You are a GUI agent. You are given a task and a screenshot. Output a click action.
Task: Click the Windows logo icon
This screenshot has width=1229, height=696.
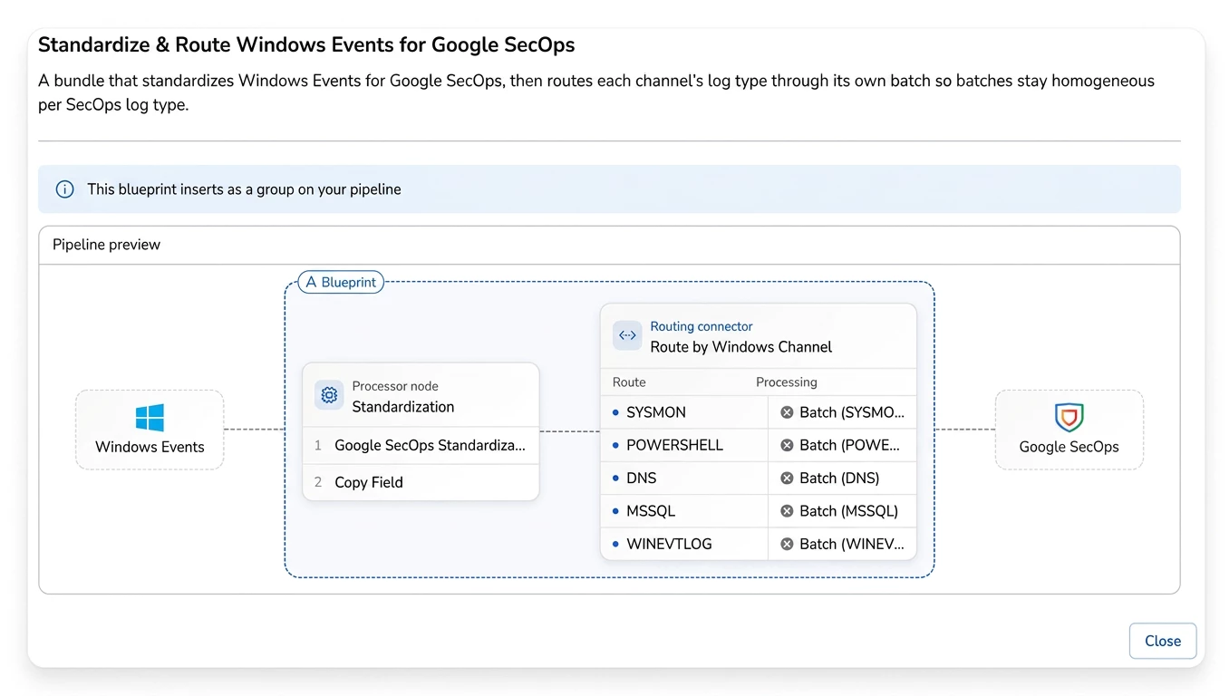click(x=150, y=418)
